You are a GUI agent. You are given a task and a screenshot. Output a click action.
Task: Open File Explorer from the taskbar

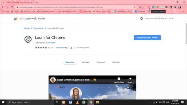coord(97,102)
